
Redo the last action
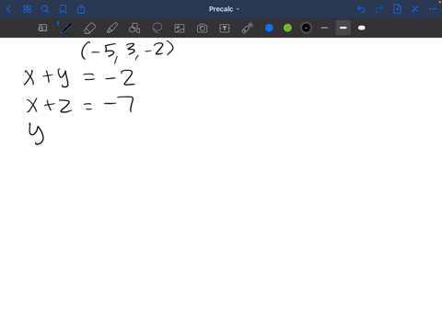pyautogui.click(x=379, y=9)
